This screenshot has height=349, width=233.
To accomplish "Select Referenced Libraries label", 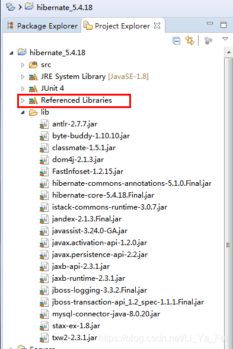I will tap(76, 100).
